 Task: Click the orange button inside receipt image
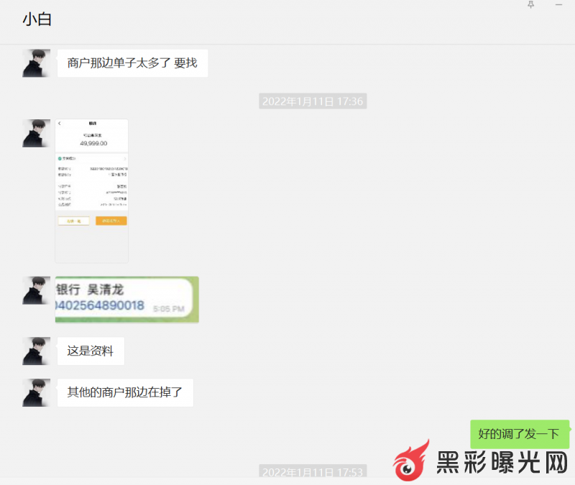click(111, 221)
